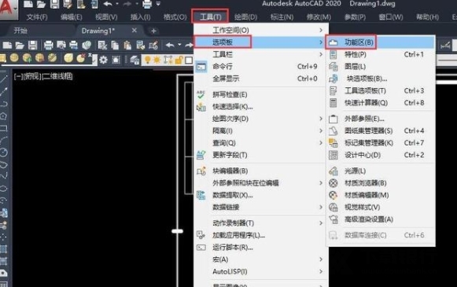Open the 帮助(H) menu
The height and width of the screenshot is (287, 457).
pos(427,17)
